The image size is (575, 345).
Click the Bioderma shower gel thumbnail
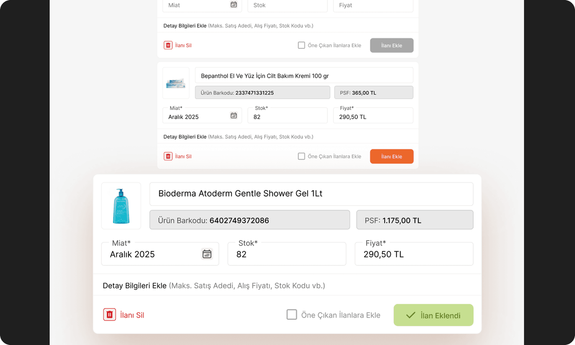[121, 205]
